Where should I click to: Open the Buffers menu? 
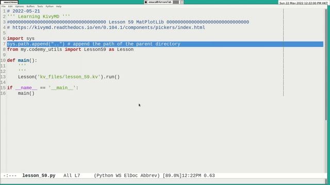30,7
